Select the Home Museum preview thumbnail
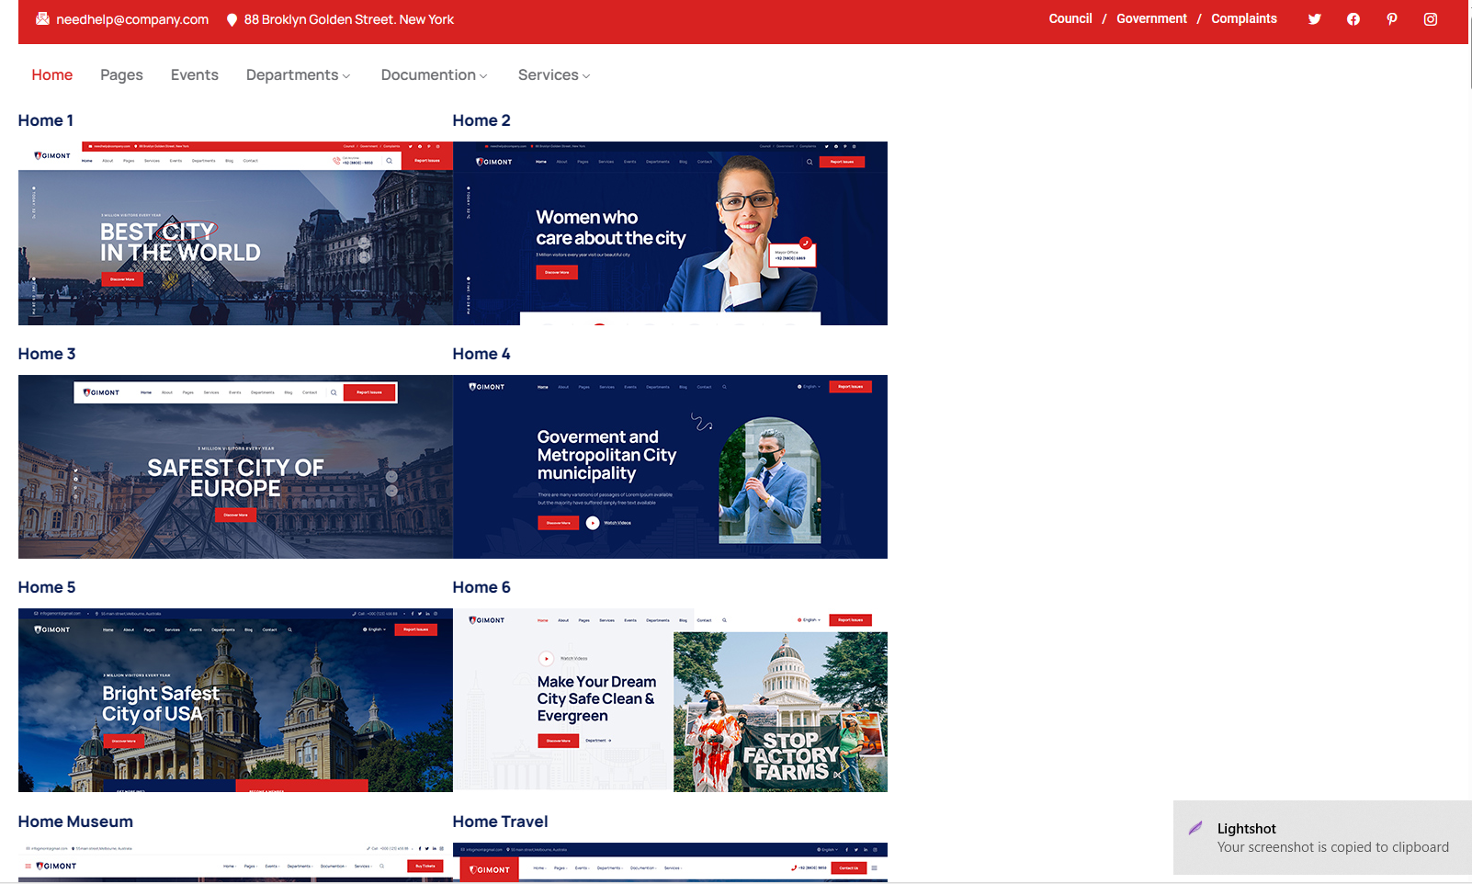Viewport: 1472px width, 884px height. pyautogui.click(x=235, y=863)
